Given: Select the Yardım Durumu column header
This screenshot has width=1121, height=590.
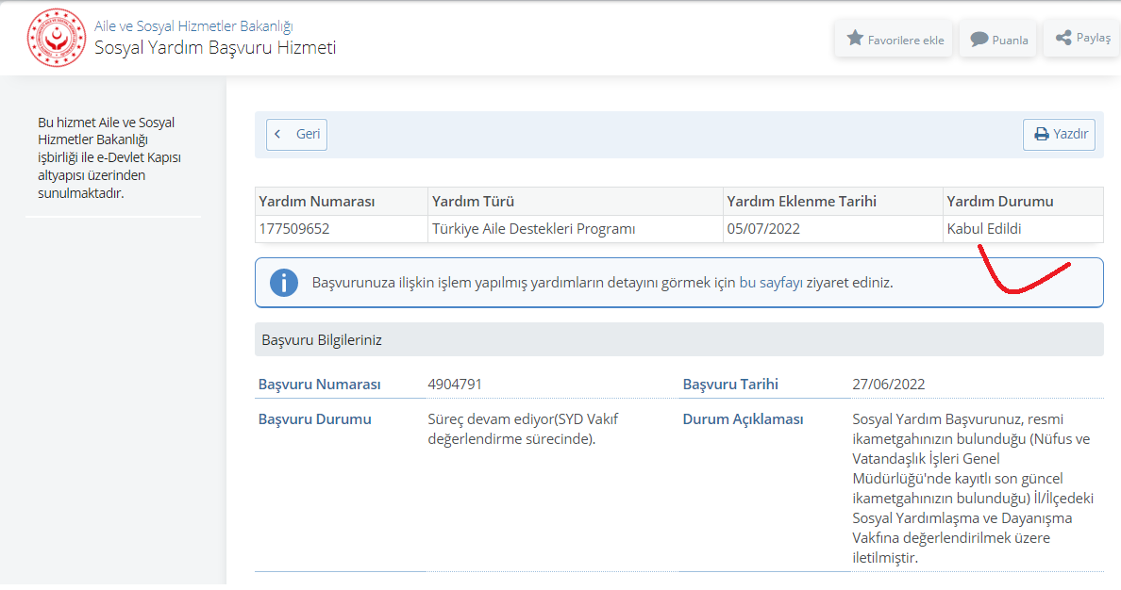Looking at the screenshot, I should pyautogui.click(x=999, y=202).
